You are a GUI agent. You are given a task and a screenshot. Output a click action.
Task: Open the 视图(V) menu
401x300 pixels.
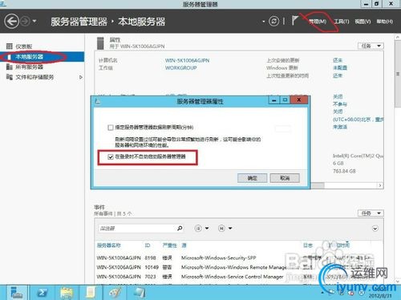363,22
